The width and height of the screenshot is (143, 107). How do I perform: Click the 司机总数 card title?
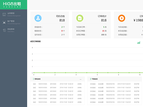click(61, 16)
